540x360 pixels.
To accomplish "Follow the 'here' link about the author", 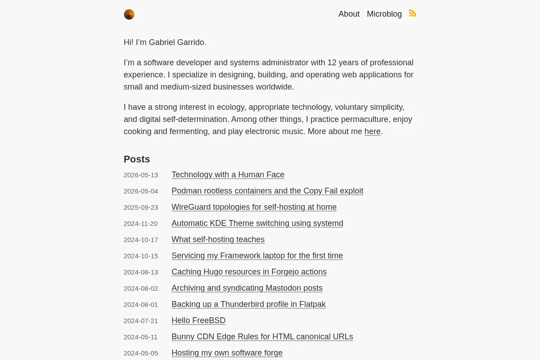I will (x=373, y=131).
